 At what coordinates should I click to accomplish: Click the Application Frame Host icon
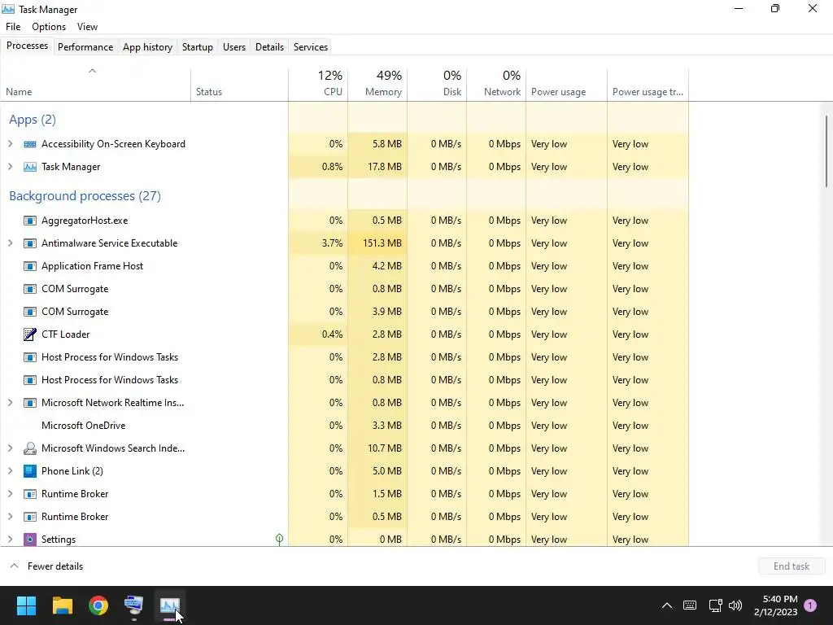(x=30, y=266)
